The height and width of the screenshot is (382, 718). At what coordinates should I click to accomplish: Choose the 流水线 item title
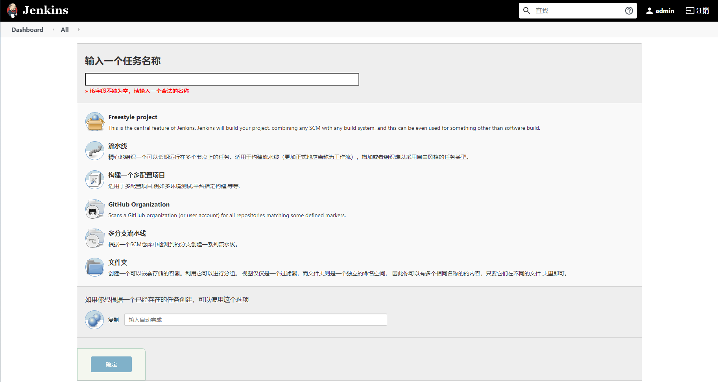[x=118, y=146]
